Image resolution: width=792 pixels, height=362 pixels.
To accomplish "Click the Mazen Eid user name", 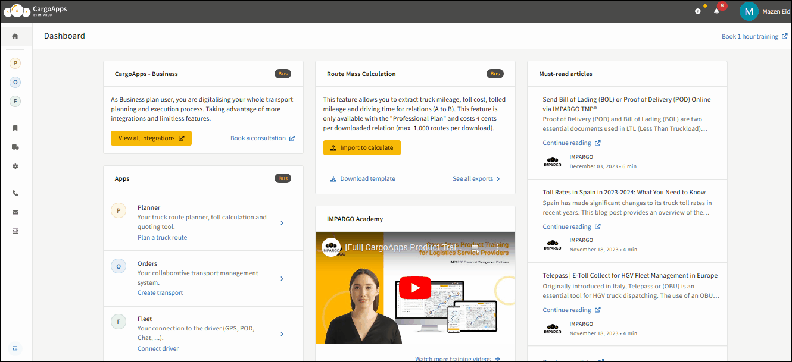I will pyautogui.click(x=775, y=11).
